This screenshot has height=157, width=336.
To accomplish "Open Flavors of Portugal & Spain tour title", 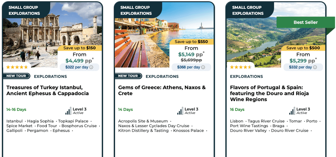I will click(x=270, y=93).
